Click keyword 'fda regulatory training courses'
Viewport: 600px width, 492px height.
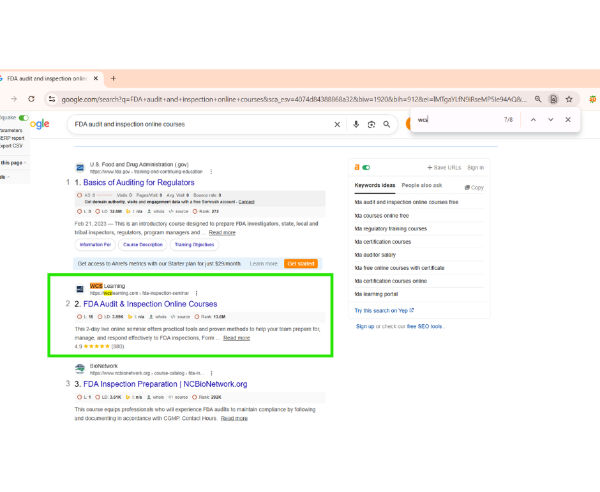pyautogui.click(x=390, y=229)
